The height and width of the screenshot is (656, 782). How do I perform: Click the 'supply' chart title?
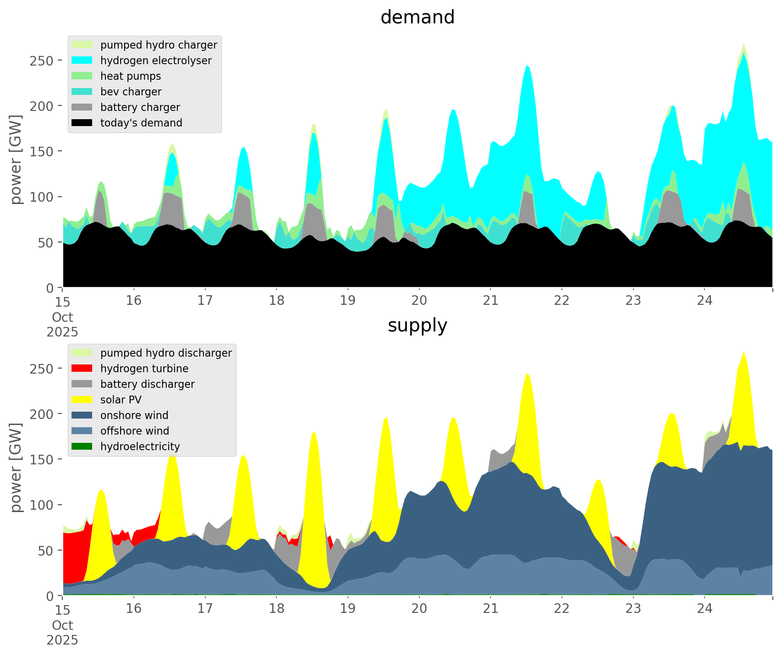pos(417,325)
